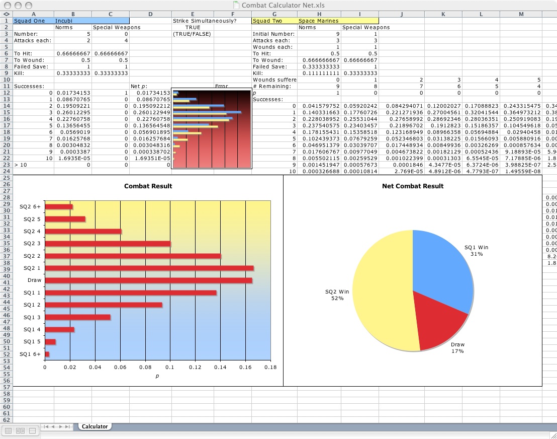
Task: Select cell with value 0.243315475
Action: pos(521,106)
